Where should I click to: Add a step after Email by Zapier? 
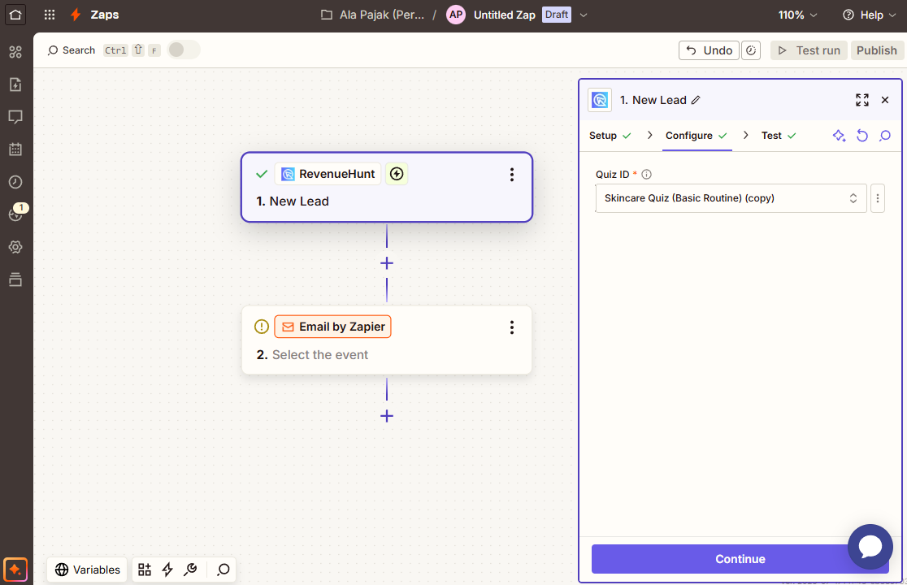tap(387, 416)
